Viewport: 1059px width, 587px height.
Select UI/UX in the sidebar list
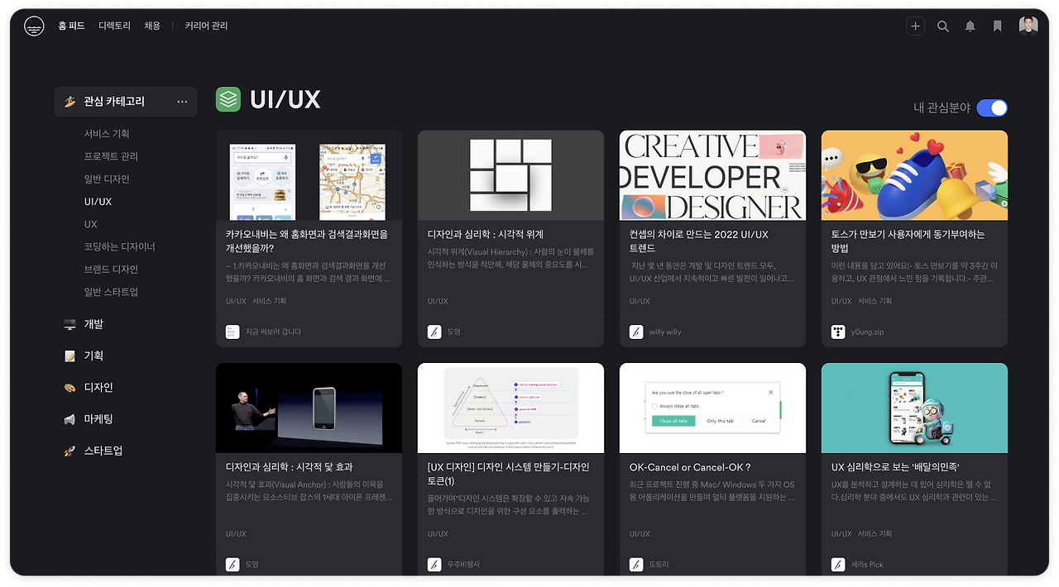pyautogui.click(x=98, y=202)
